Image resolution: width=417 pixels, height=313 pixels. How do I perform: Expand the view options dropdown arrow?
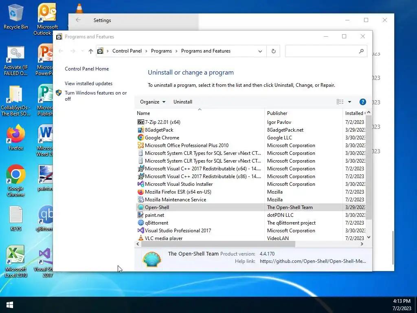(349, 102)
